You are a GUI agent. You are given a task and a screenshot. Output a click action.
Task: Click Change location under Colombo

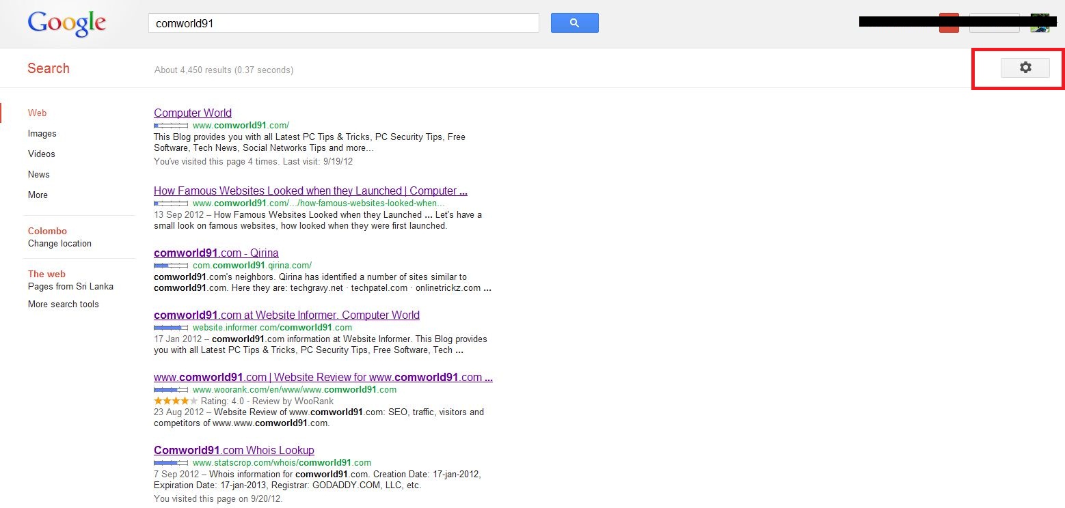(x=59, y=243)
